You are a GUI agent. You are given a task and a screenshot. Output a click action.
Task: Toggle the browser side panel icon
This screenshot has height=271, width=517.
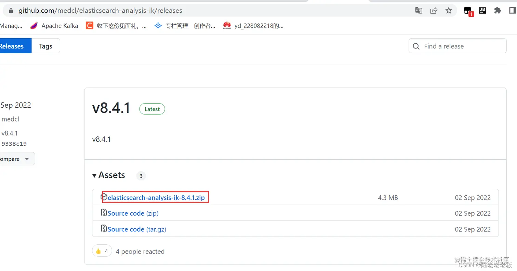[513, 11]
